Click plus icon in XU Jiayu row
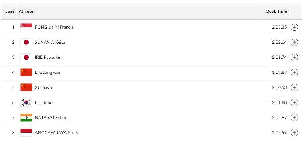 294,87
